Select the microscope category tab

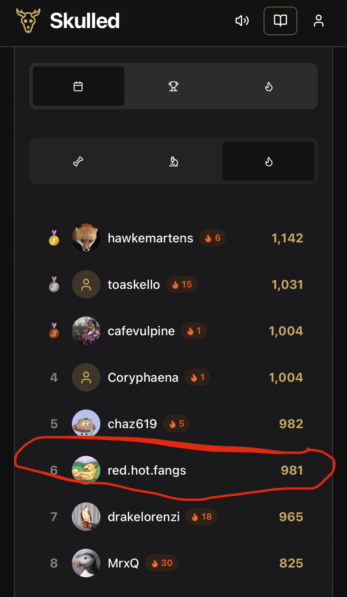pyautogui.click(x=173, y=161)
